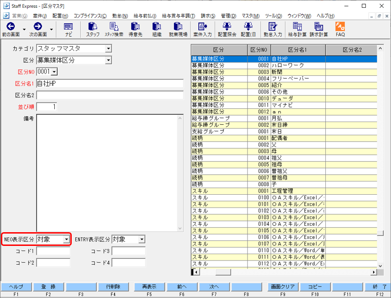Screen dimensions: 391x298
Task: Click the 前へ F6 button
Action: [182, 287]
